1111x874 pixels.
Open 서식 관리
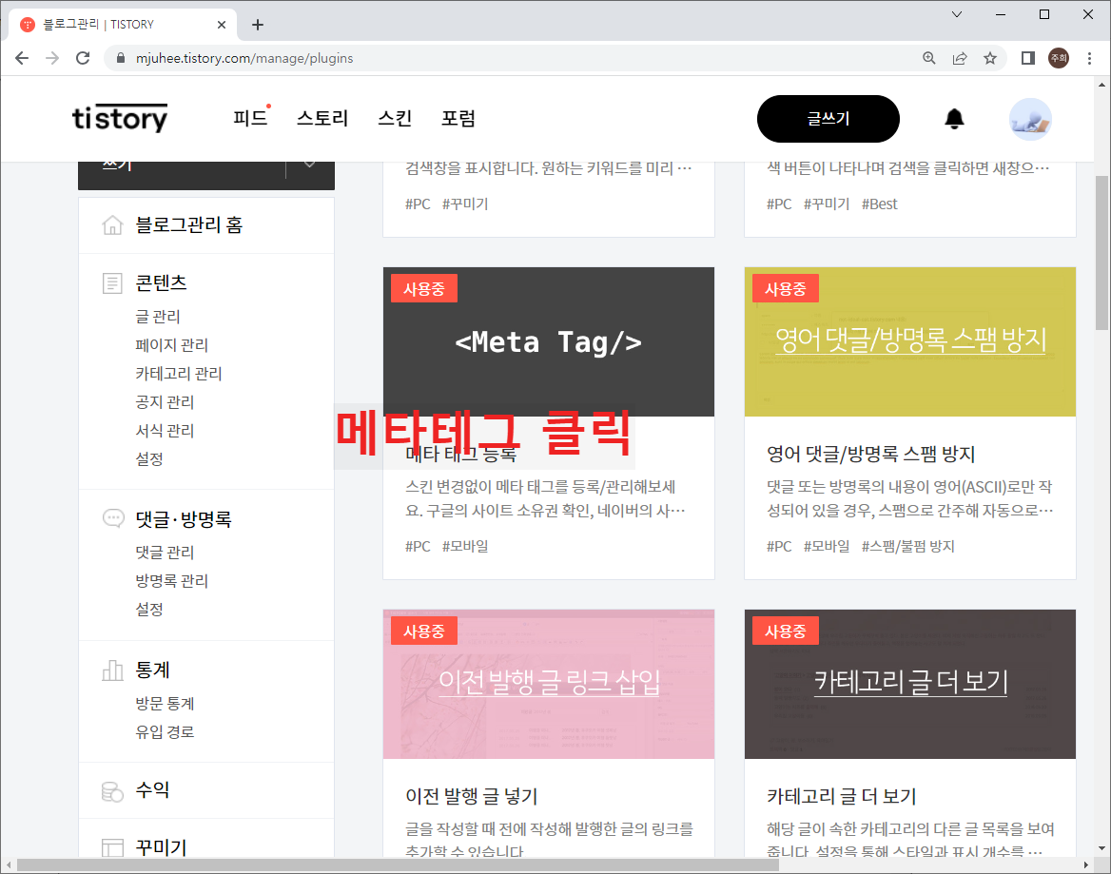166,430
